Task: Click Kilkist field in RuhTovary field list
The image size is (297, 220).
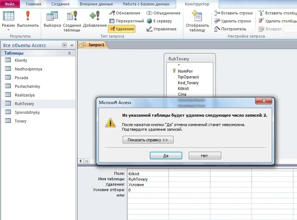Action: click(183, 89)
